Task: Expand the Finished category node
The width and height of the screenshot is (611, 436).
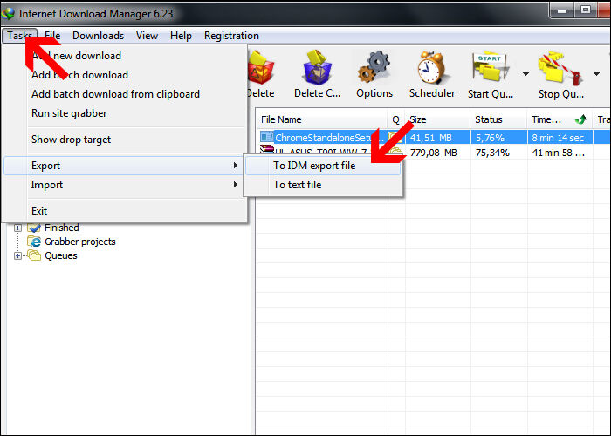Action: [17, 228]
